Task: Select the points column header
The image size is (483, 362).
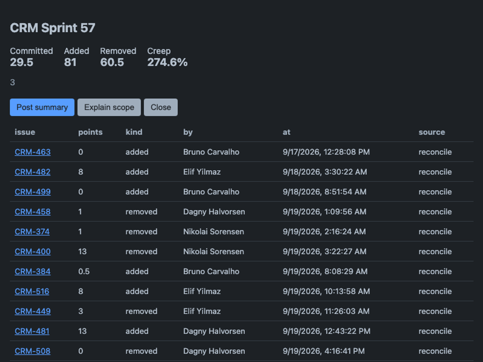Action: coord(91,132)
